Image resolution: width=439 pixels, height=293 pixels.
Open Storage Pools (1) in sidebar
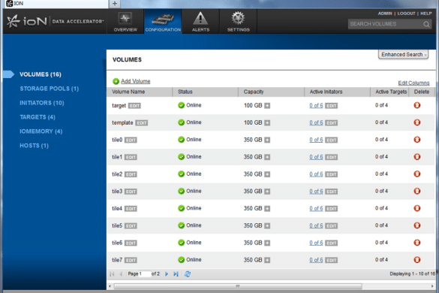[50, 89]
